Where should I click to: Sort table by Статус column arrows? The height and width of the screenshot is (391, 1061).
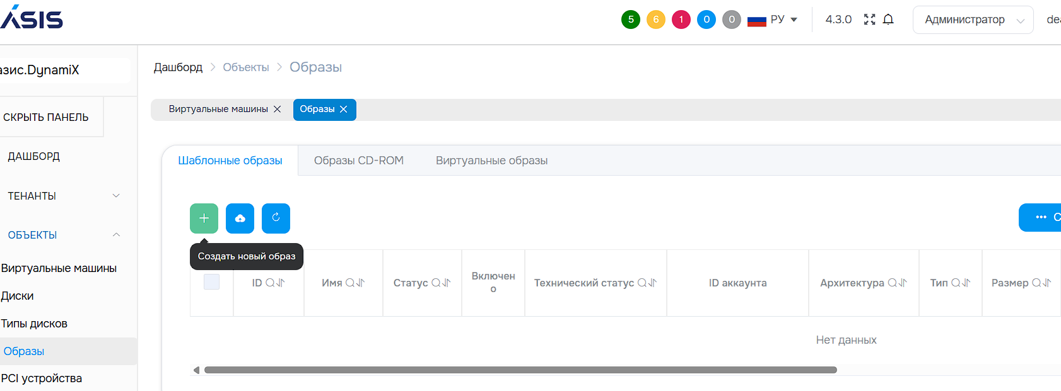(447, 283)
